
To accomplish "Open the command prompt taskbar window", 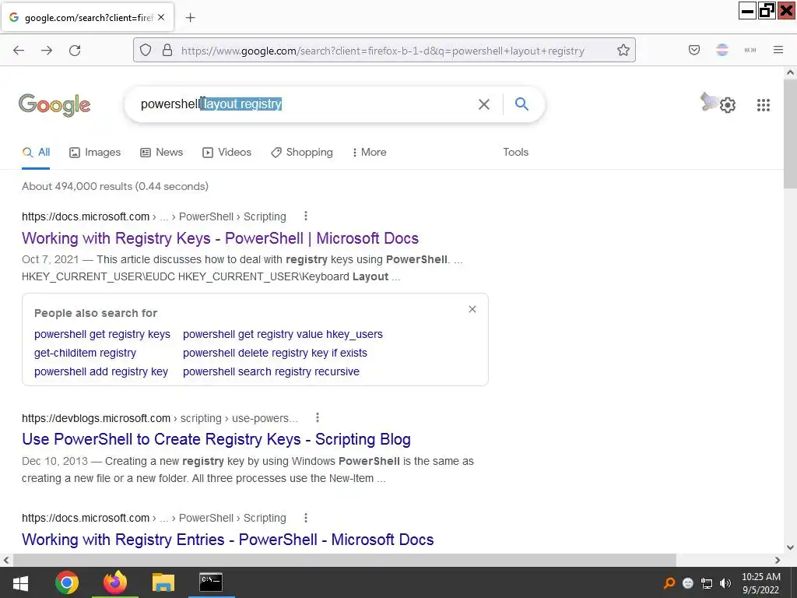I will click(211, 582).
